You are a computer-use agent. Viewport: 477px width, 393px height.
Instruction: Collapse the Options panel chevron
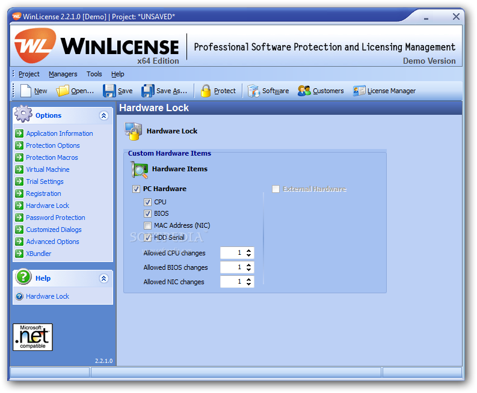103,115
